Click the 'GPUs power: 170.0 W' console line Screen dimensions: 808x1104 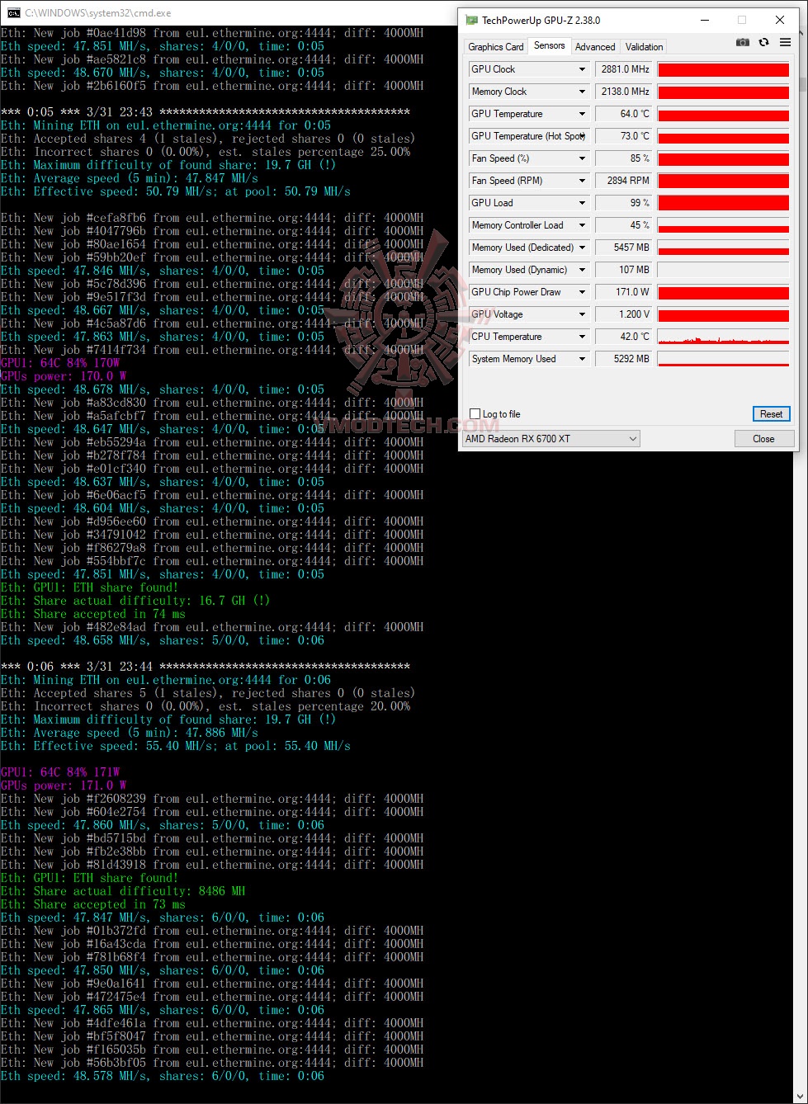(x=64, y=376)
